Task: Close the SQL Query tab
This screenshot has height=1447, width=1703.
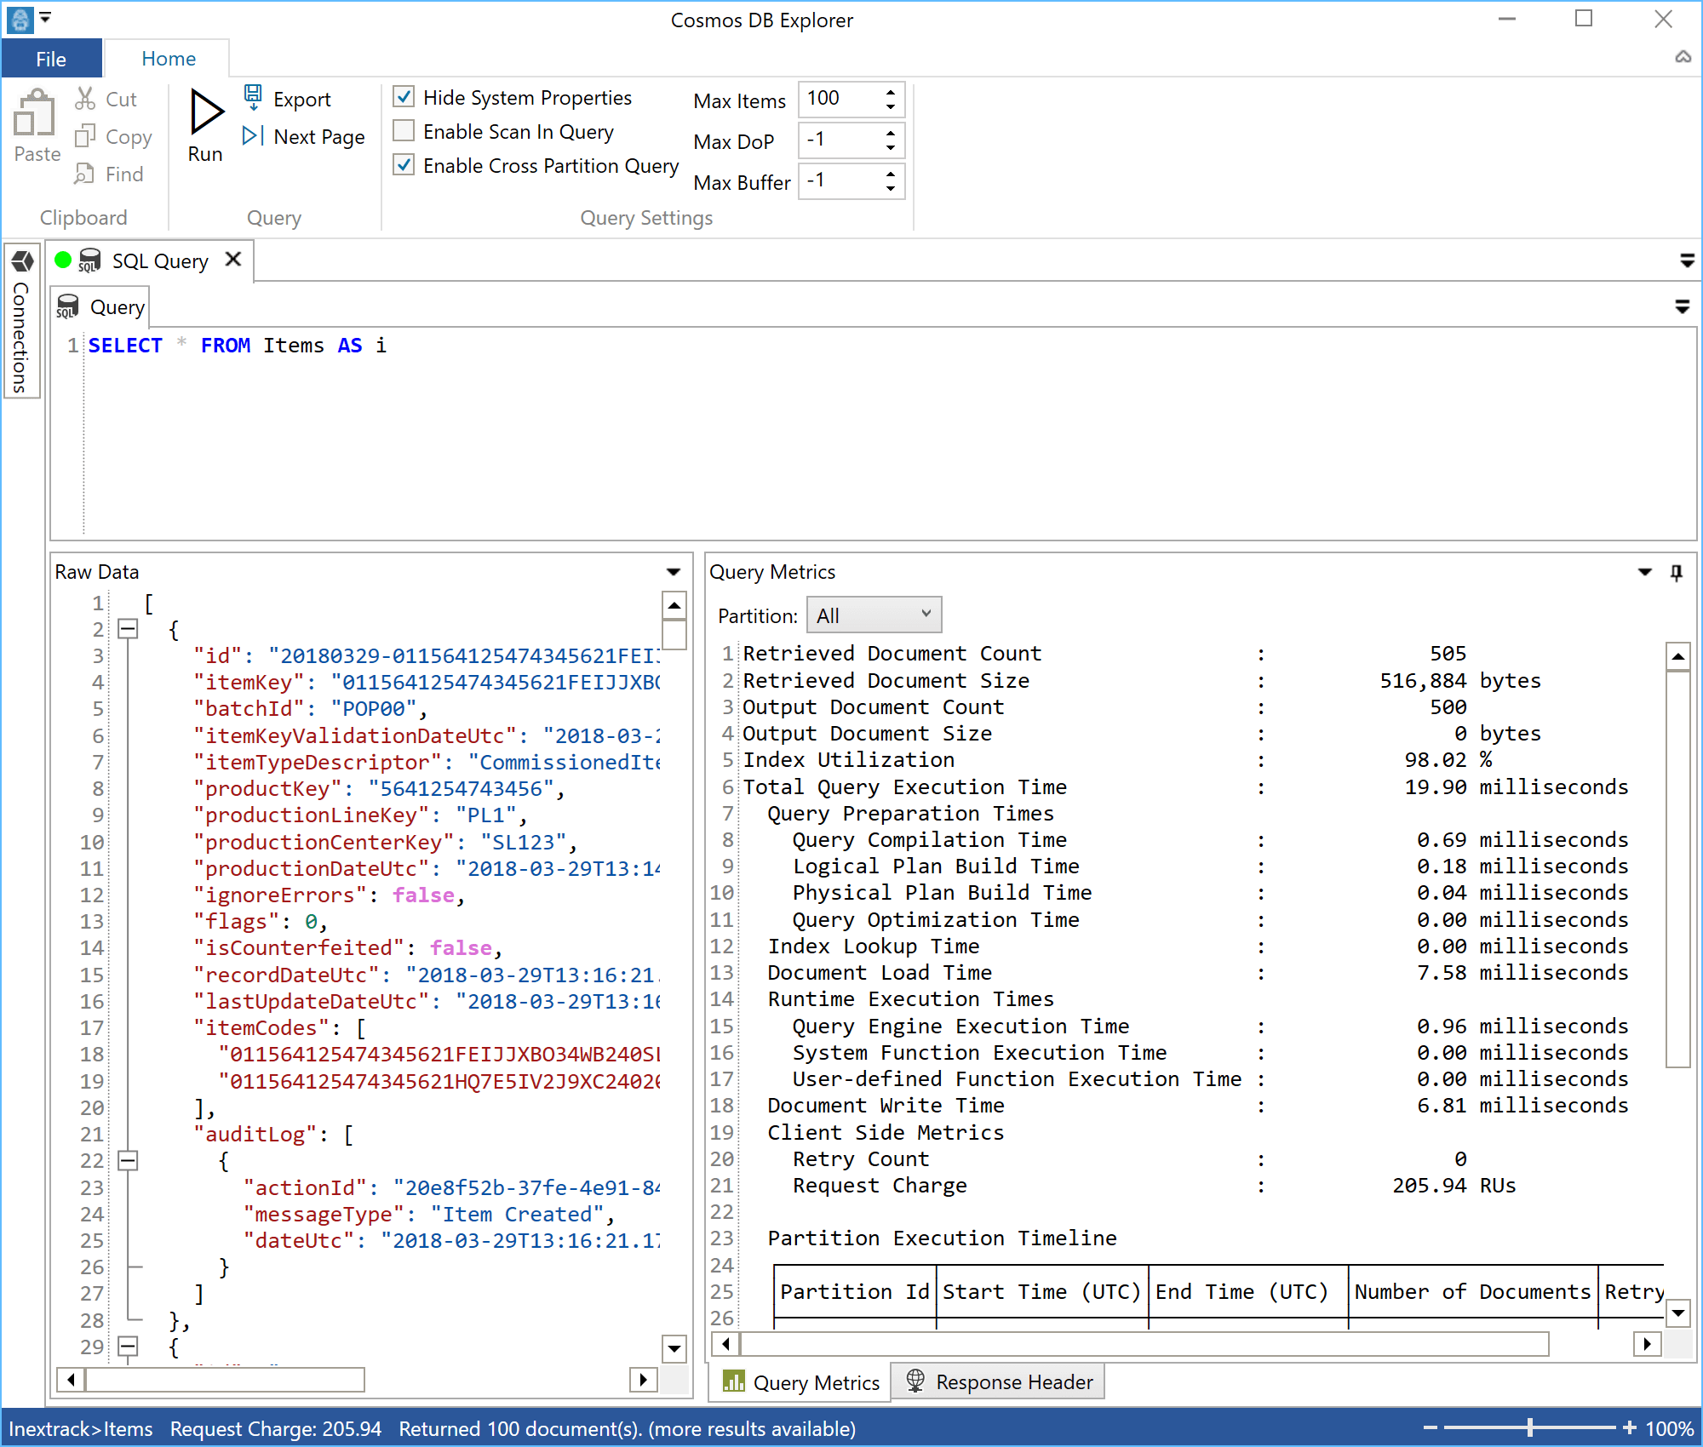Action: pos(232,260)
